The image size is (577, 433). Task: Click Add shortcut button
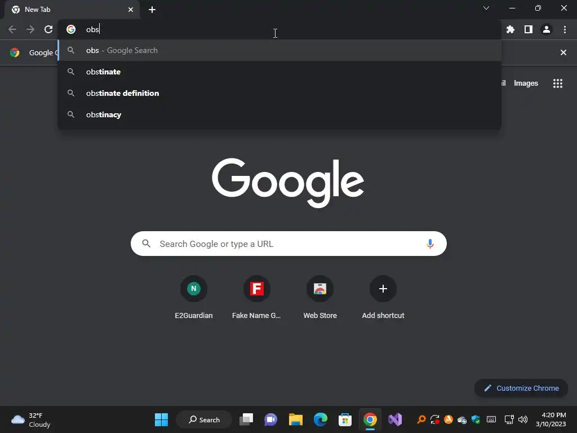(x=383, y=298)
